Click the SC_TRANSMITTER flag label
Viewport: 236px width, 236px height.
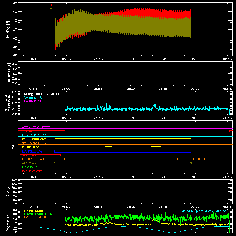point(34,143)
